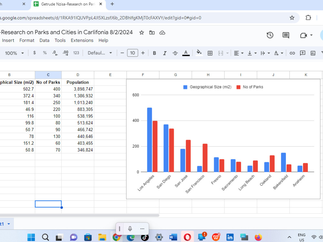Open the Help menu
The image size is (323, 242).
point(103,40)
